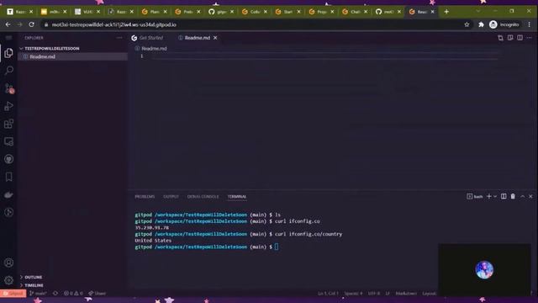Switch to the Output panel tab
The height and width of the screenshot is (303, 538).
pos(171,196)
